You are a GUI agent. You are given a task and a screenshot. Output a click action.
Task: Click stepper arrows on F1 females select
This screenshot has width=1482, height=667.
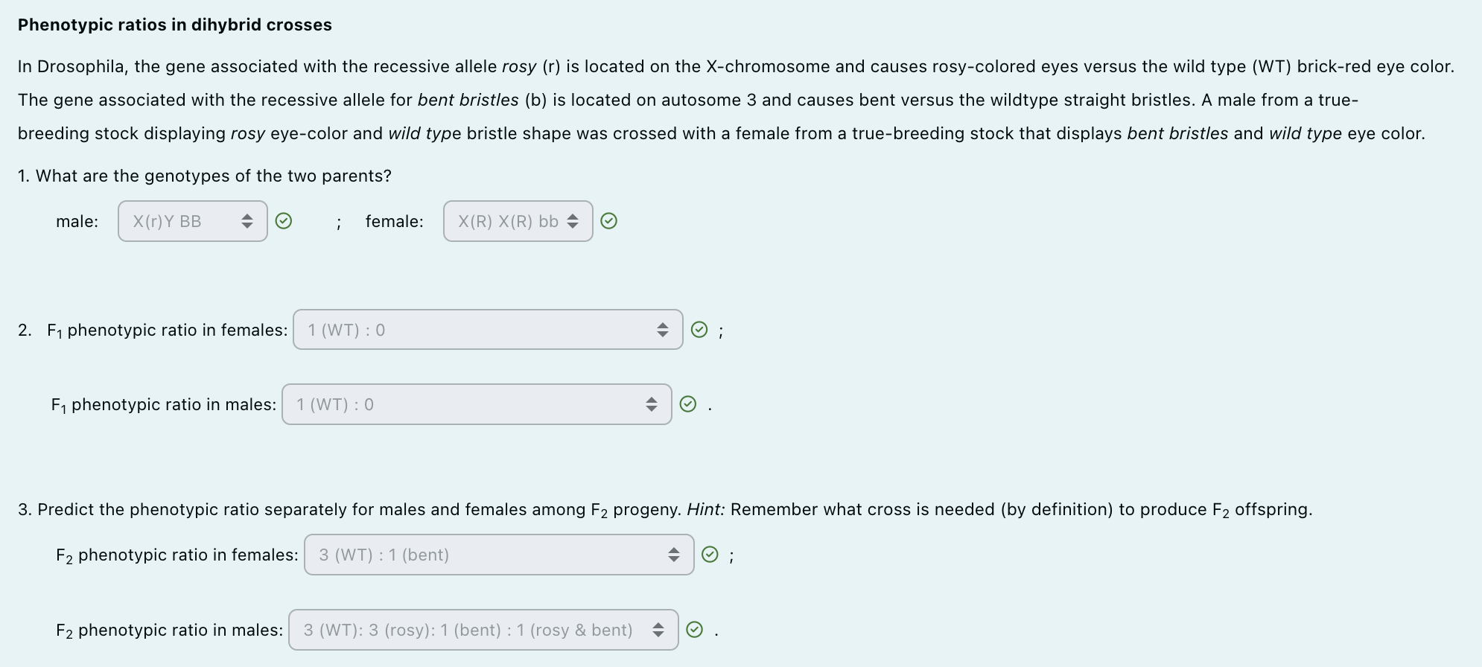coord(663,330)
